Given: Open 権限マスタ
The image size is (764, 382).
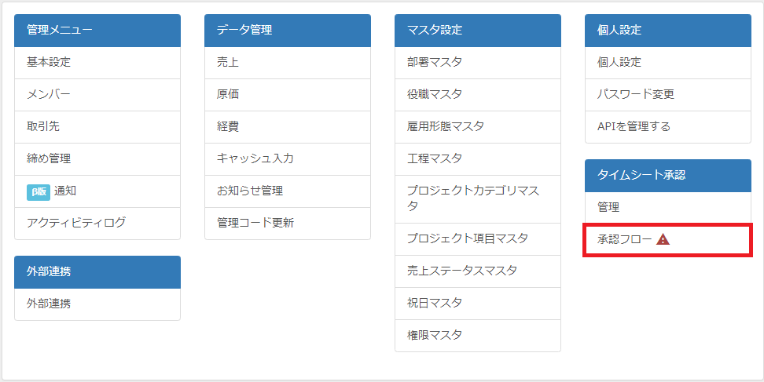Looking at the screenshot, I should coord(478,336).
